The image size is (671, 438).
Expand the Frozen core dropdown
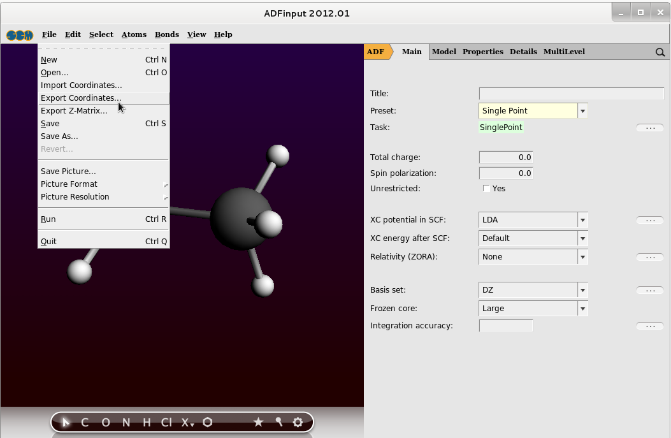click(x=582, y=309)
